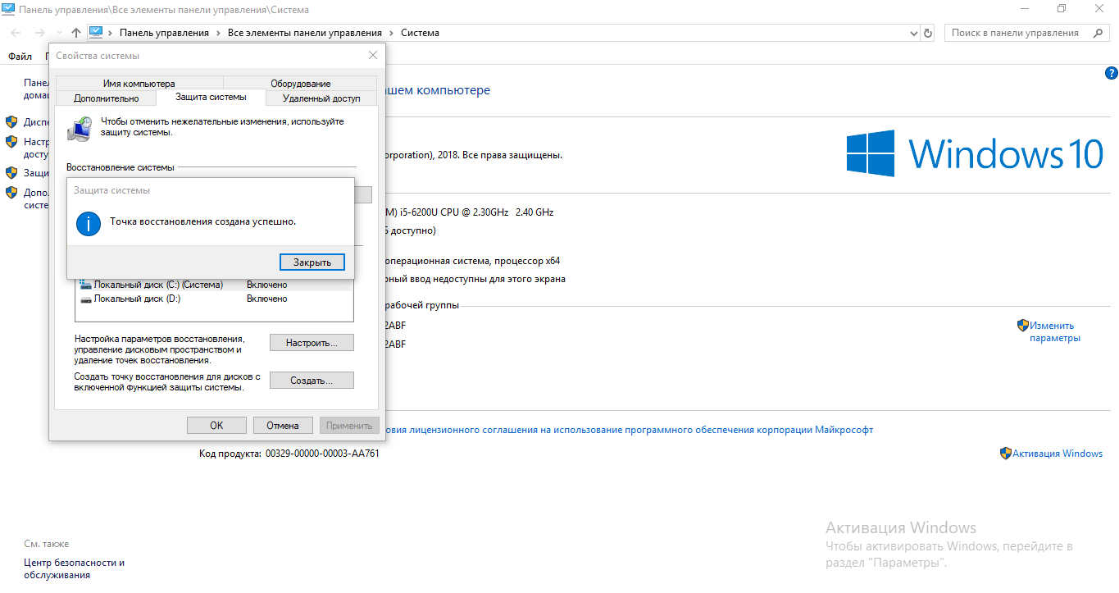Refresh the Control Panel window

(x=928, y=33)
